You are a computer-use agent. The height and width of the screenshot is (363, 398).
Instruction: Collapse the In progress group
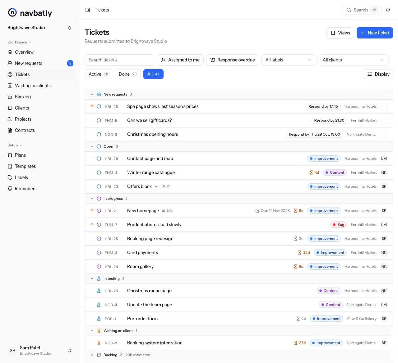coord(92,199)
